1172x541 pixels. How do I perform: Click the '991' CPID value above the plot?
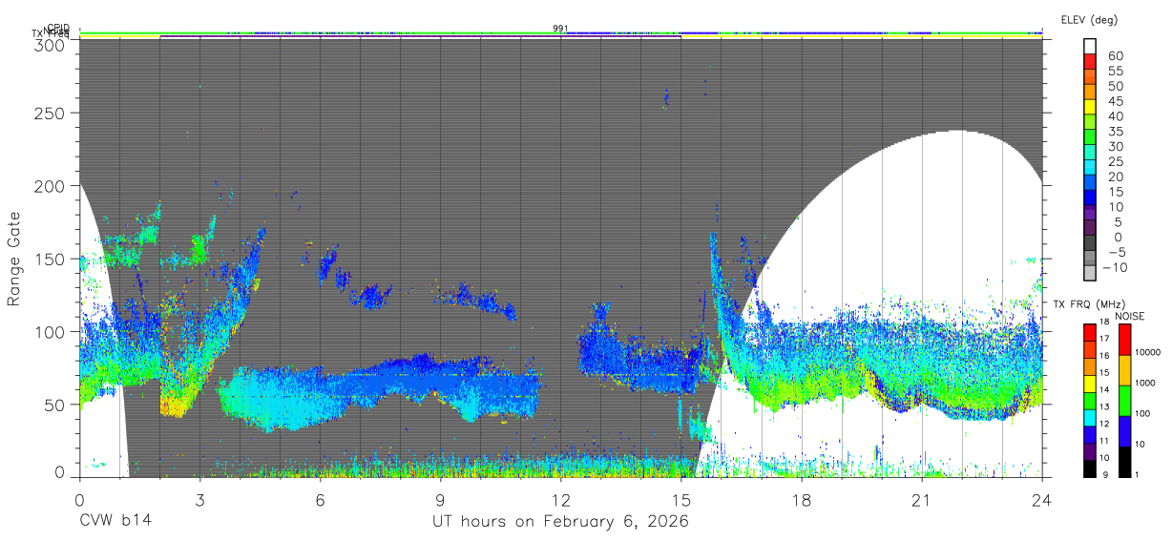tap(561, 29)
